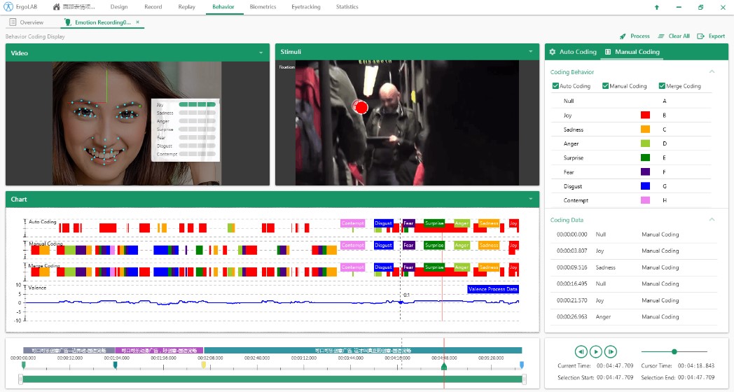
Task: Toggle the Manual Coding checkbox
Action: 606,86
